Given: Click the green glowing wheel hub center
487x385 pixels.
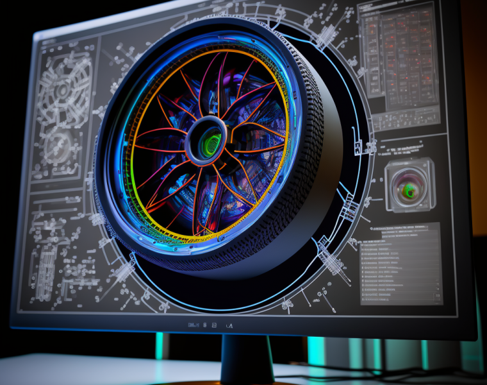Looking at the screenshot, I should click(211, 142).
